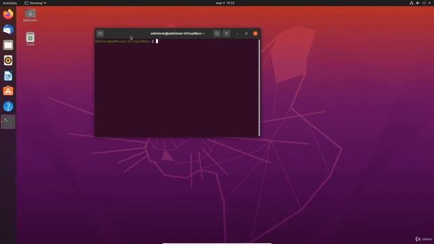
Task: Open the Files manager in the dock
Action: coord(8,45)
